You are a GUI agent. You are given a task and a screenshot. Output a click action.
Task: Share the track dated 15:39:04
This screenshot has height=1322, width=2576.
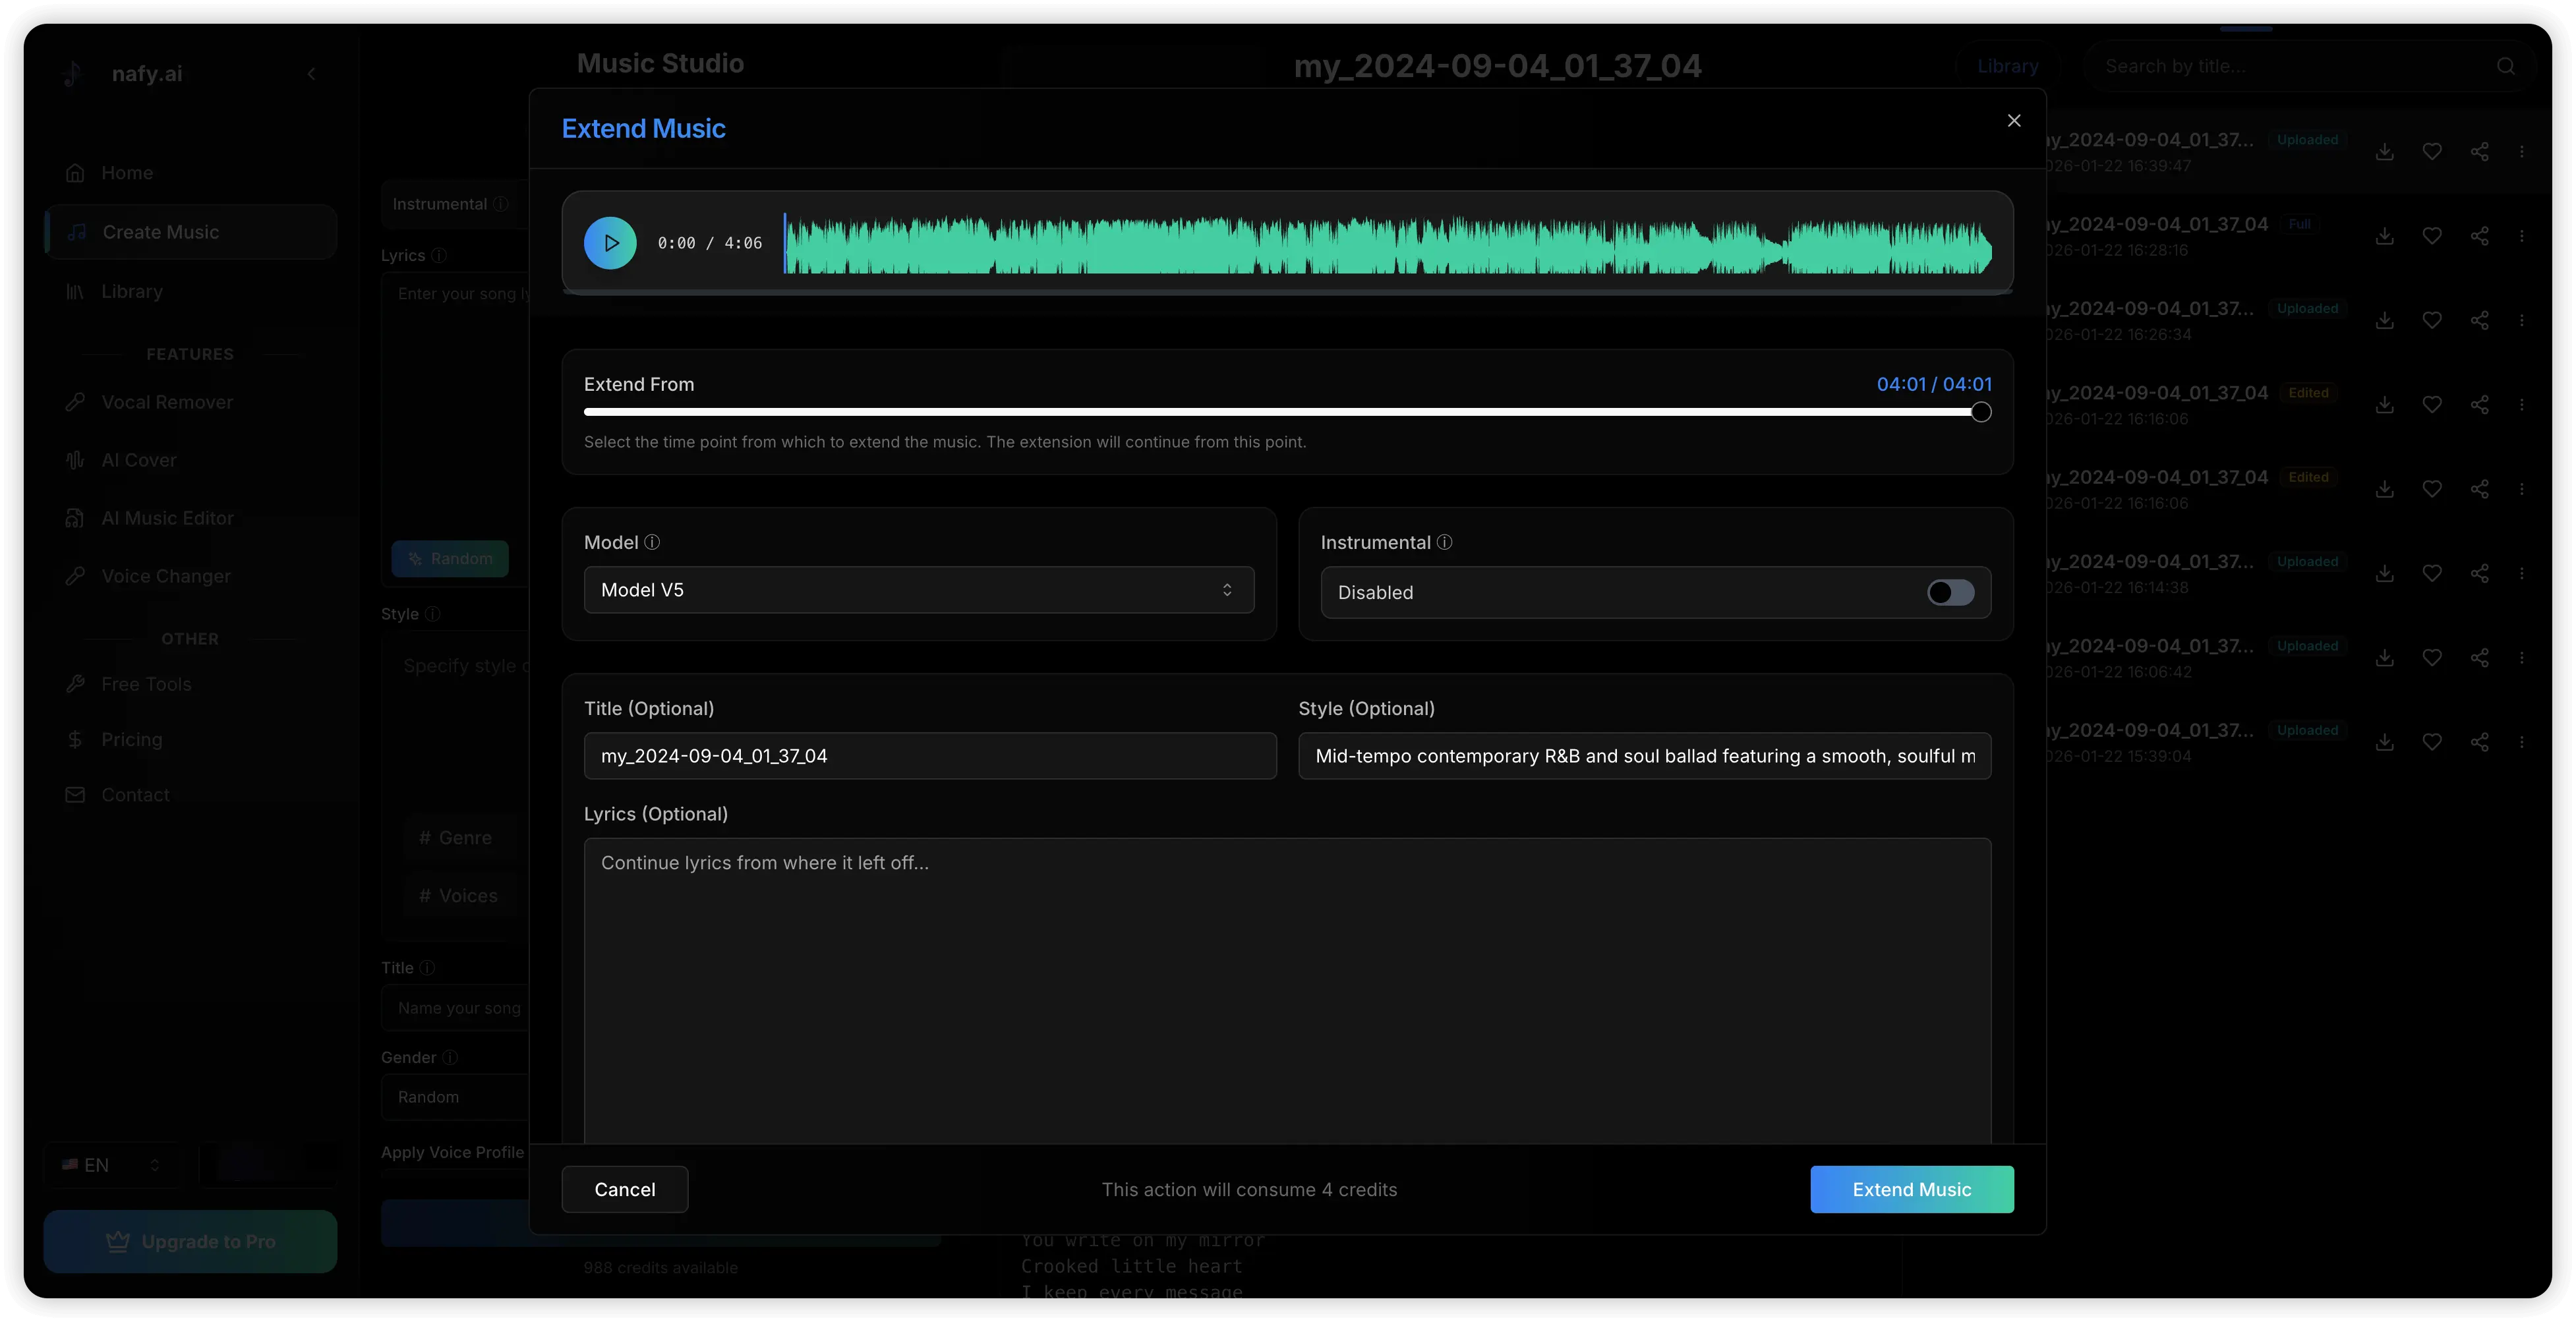[2480, 742]
